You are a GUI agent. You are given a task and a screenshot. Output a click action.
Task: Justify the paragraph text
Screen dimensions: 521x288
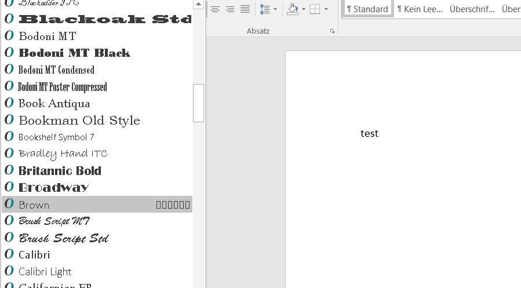pyautogui.click(x=245, y=9)
